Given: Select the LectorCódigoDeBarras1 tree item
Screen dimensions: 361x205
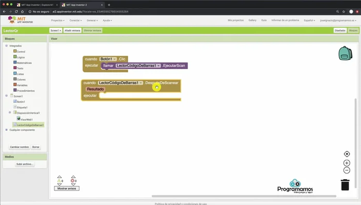Looking at the screenshot, I should coord(28,125).
